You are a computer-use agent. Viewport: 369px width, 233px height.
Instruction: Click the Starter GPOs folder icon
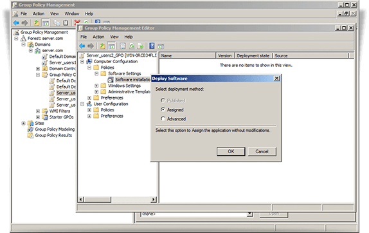tap(45, 117)
